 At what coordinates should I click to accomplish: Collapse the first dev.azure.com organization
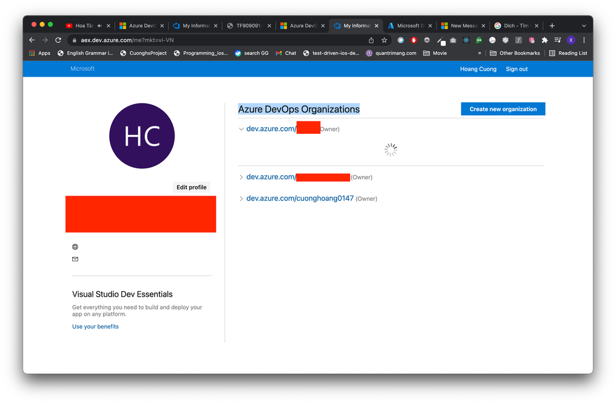(x=241, y=129)
